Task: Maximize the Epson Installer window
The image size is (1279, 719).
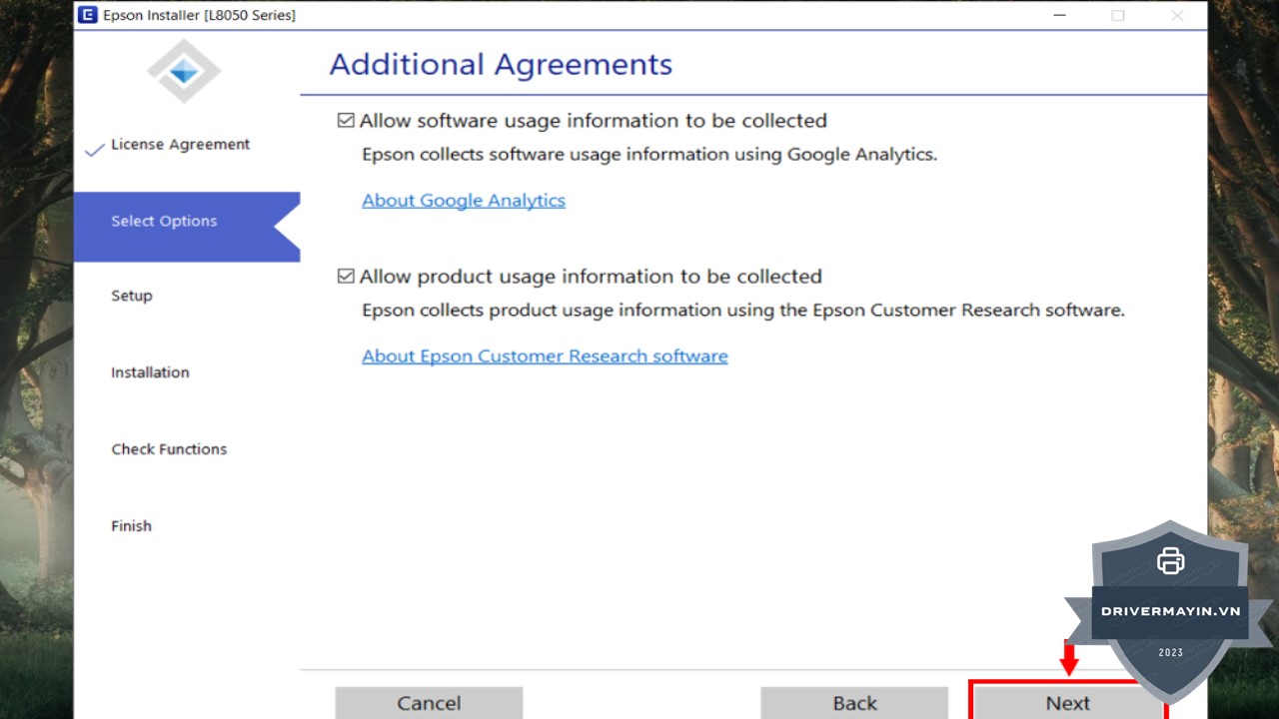Action: coord(1118,15)
